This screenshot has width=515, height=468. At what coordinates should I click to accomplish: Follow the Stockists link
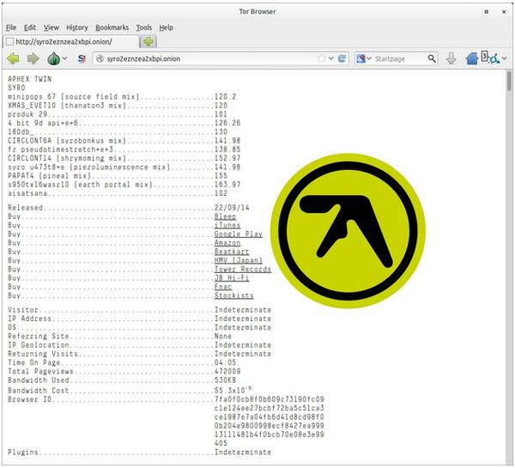(233, 295)
